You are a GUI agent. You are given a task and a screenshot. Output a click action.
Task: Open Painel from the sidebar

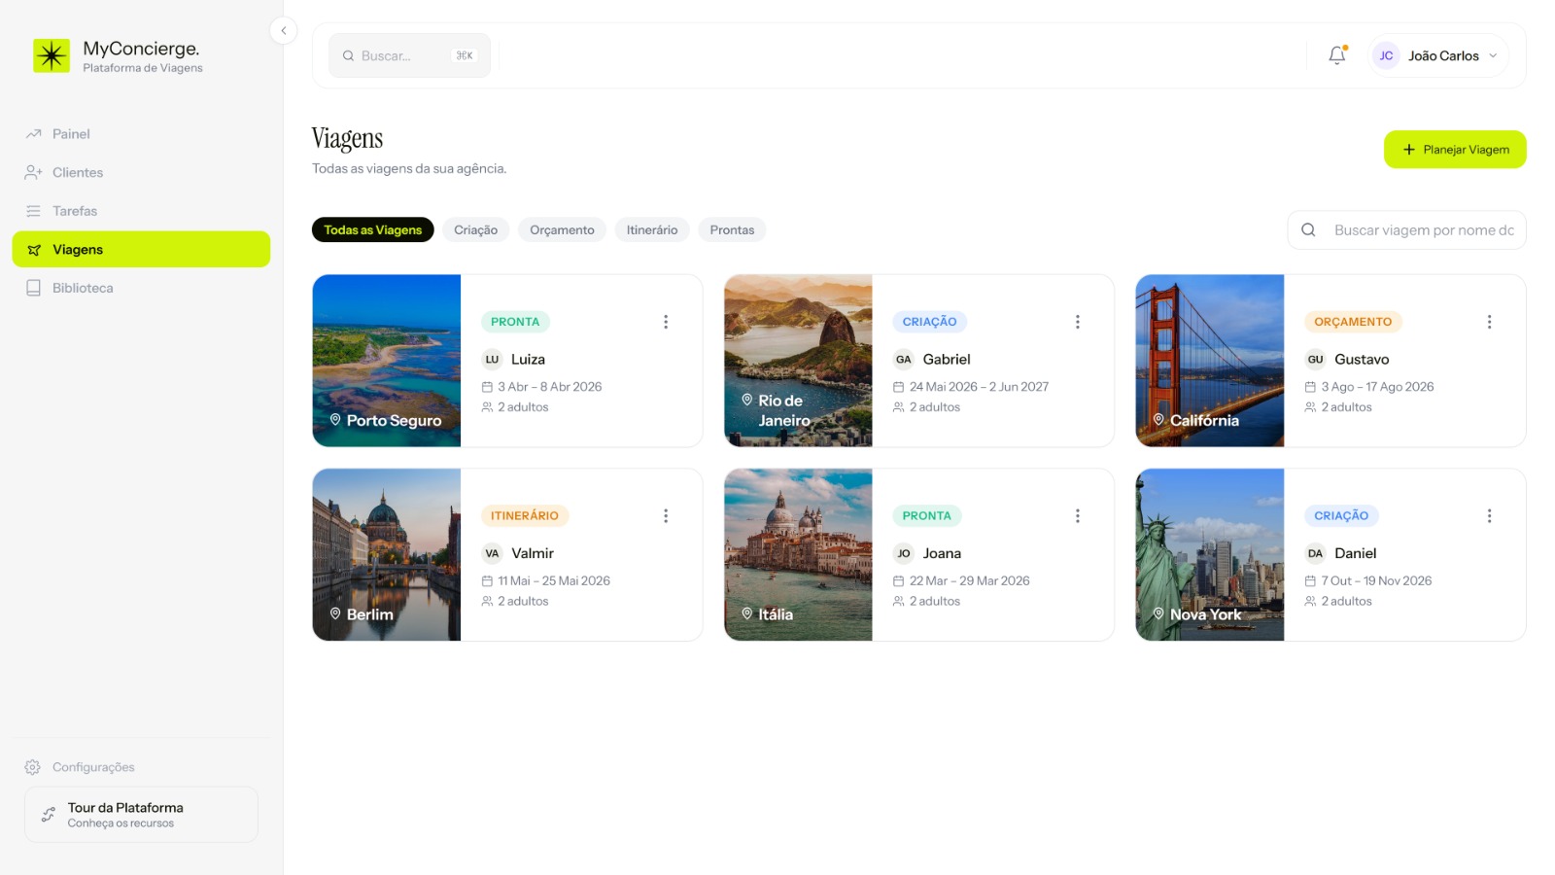click(x=141, y=134)
